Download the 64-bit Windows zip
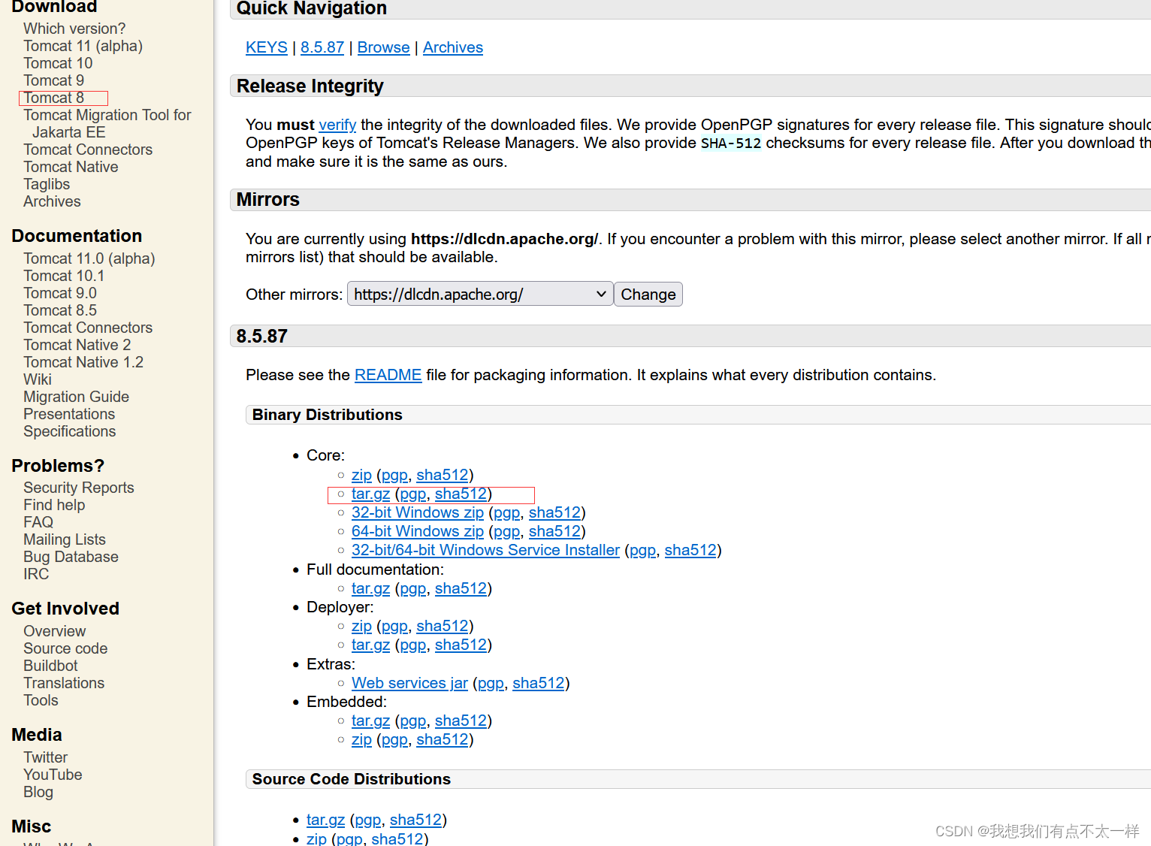 (418, 531)
